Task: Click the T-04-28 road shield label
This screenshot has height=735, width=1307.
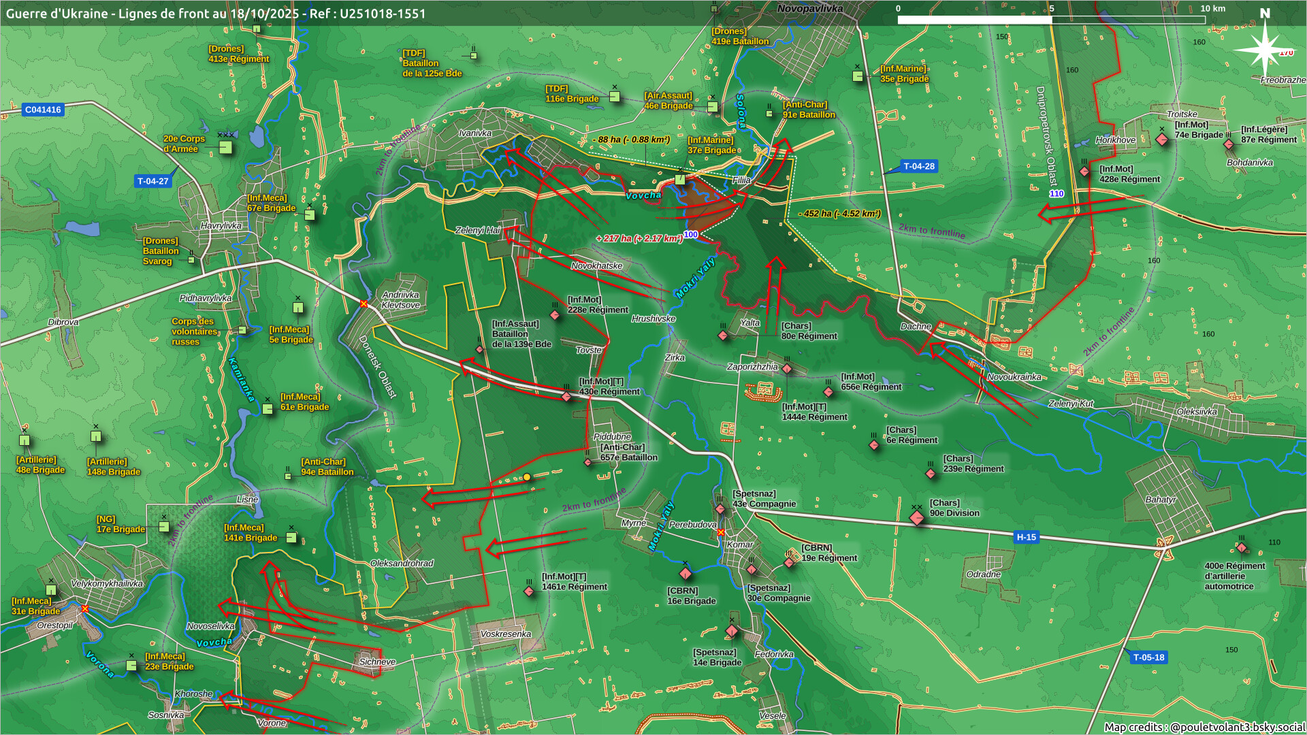Action: coord(918,166)
